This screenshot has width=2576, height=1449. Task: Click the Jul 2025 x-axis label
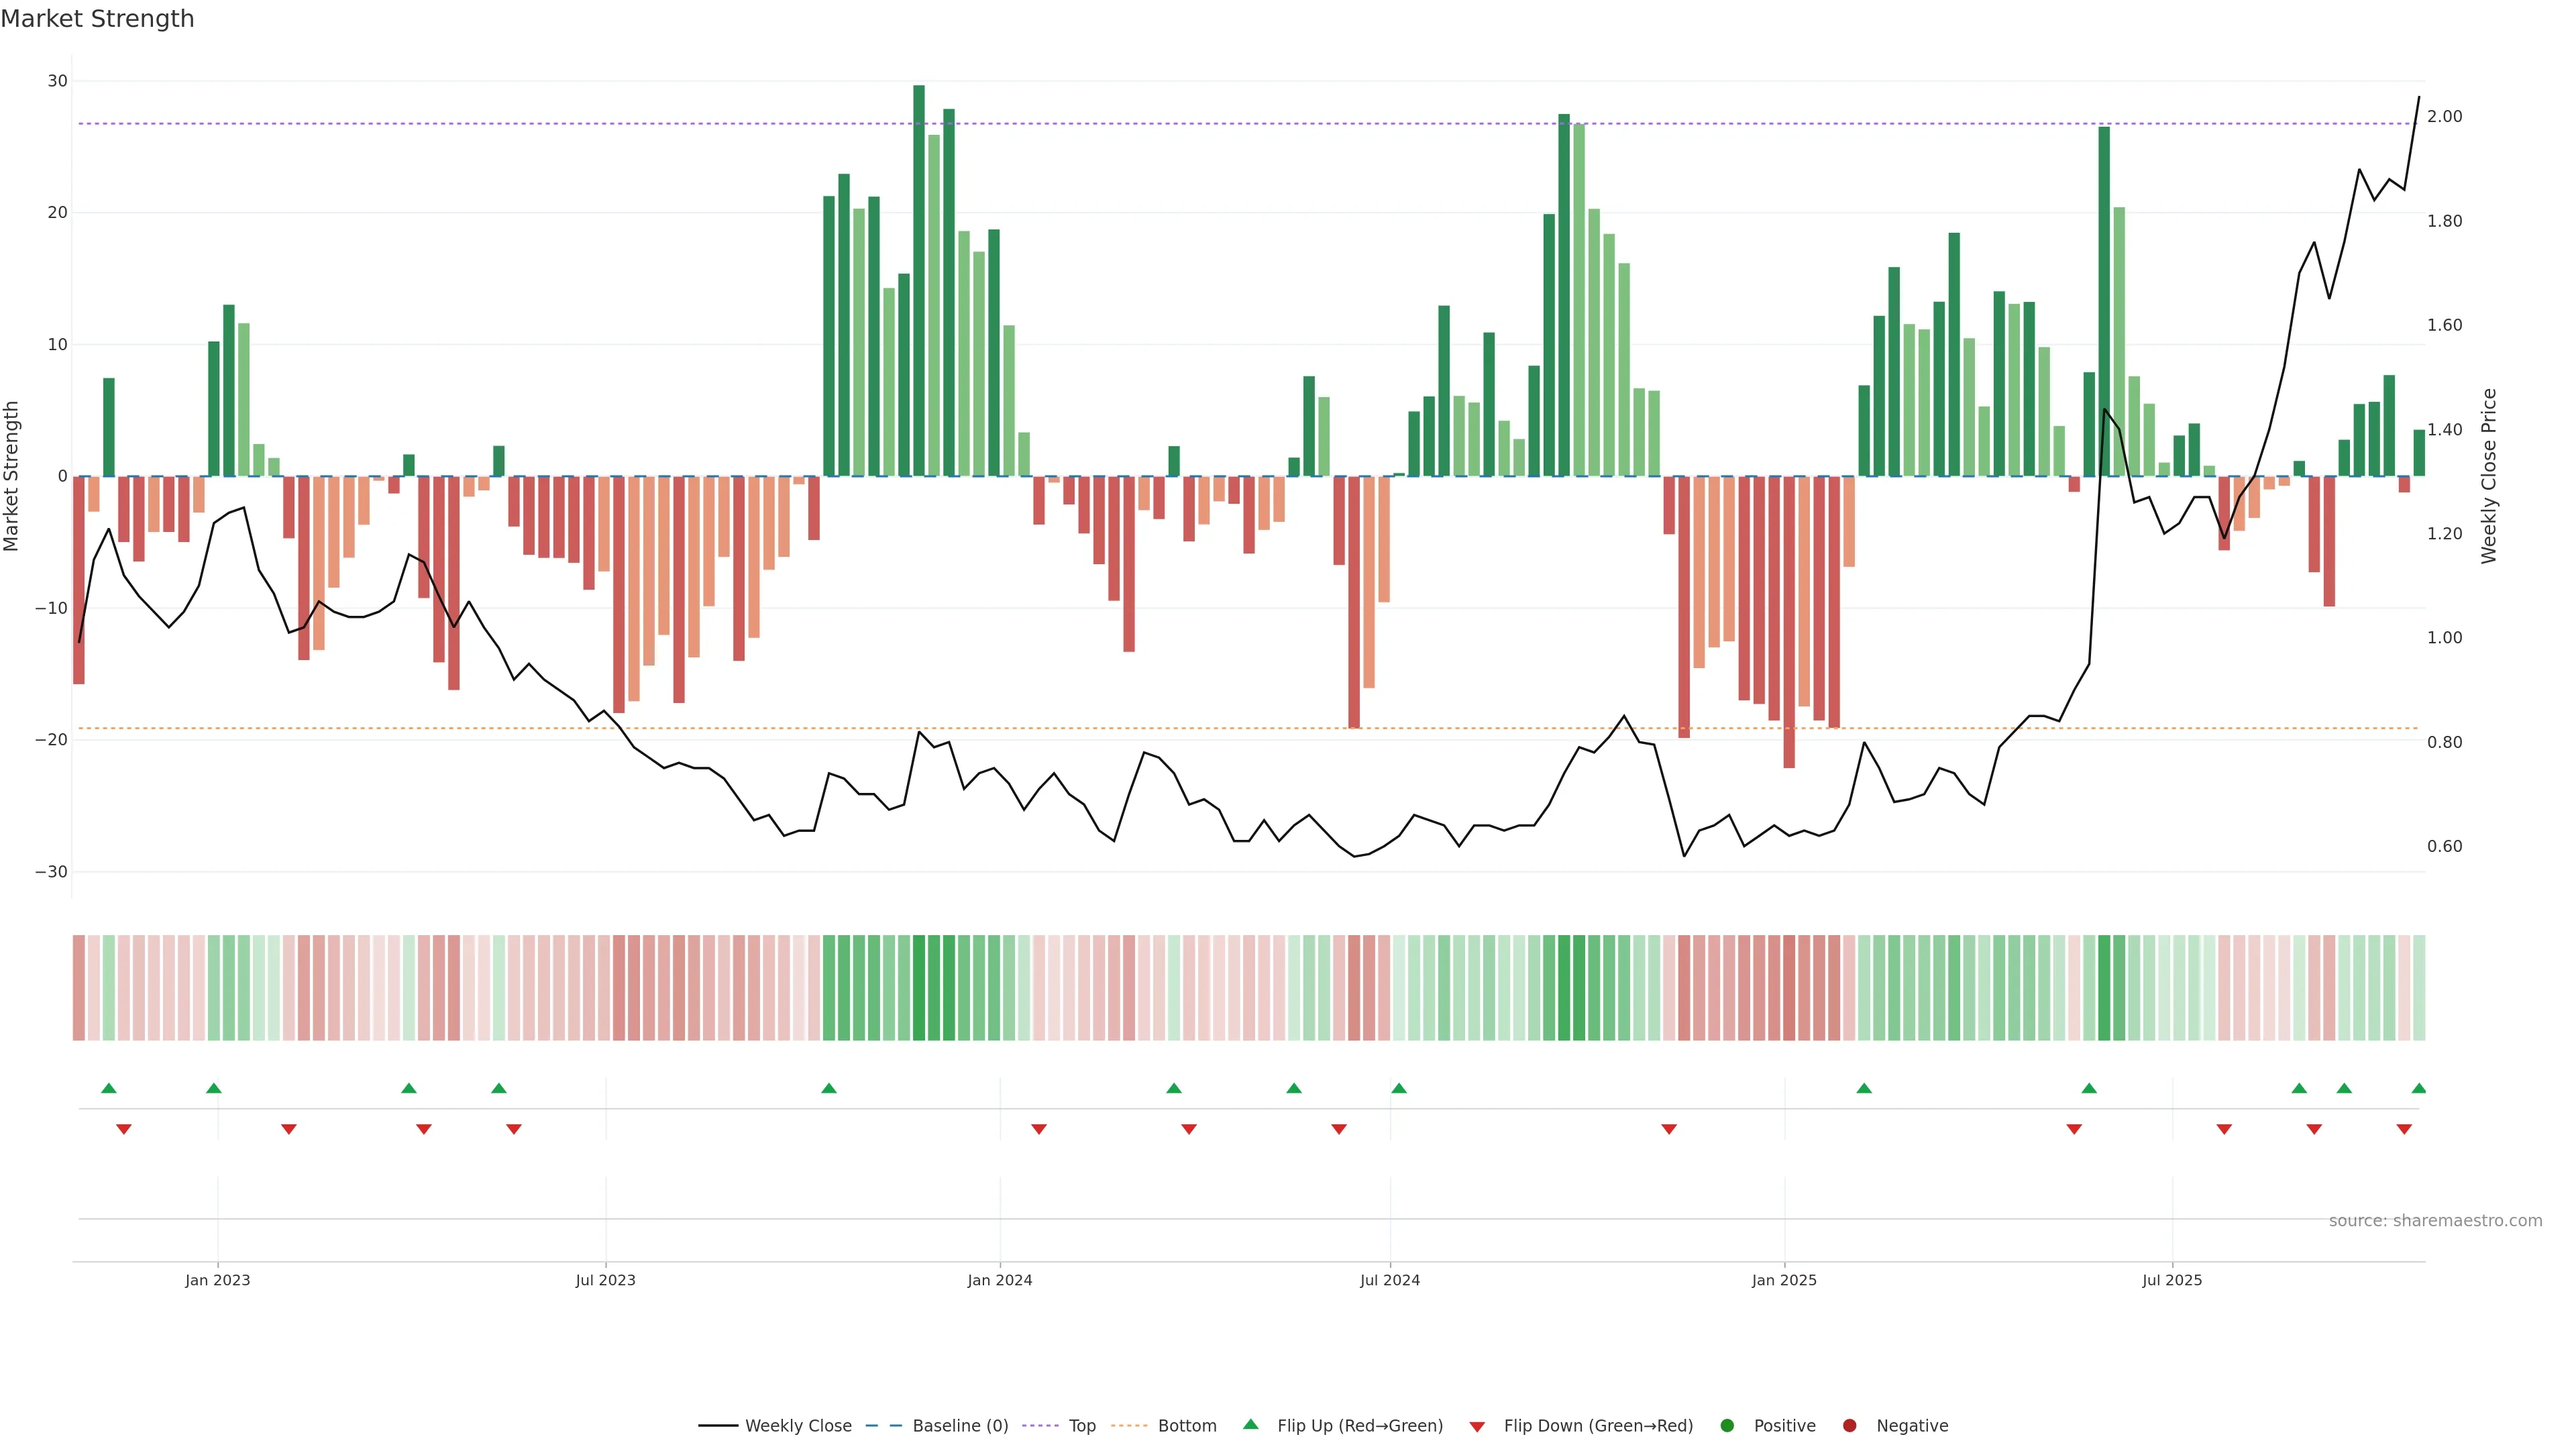pyautogui.click(x=2171, y=1280)
